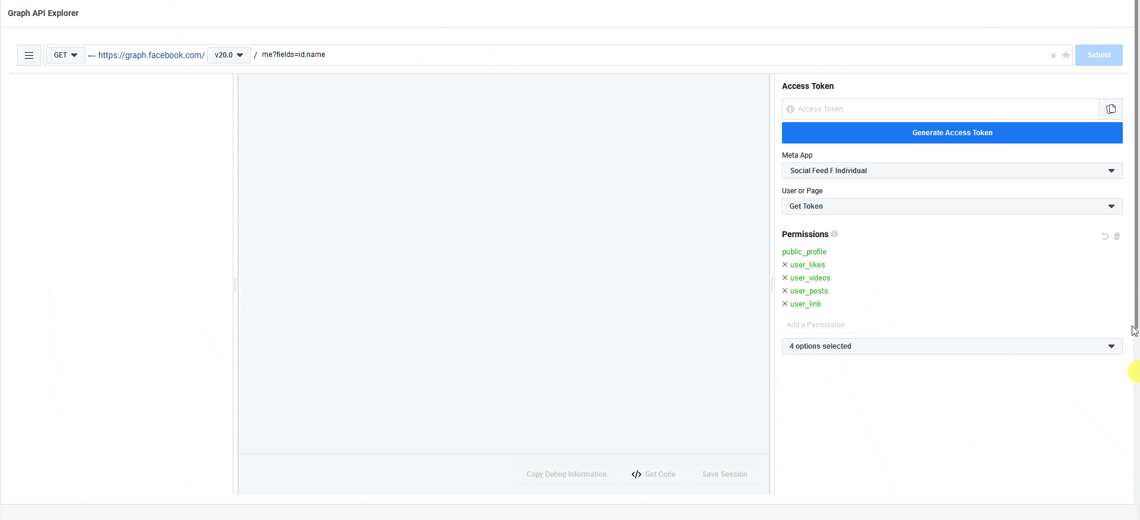Open the GET method dropdown
Viewport: 1140px width, 520px height.
(x=65, y=55)
